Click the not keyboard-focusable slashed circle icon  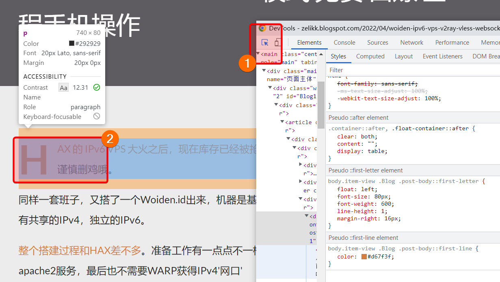coord(96,116)
